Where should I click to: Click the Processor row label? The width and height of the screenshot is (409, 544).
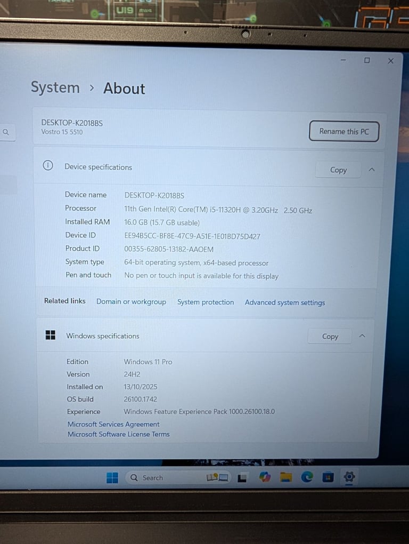pyautogui.click(x=81, y=208)
